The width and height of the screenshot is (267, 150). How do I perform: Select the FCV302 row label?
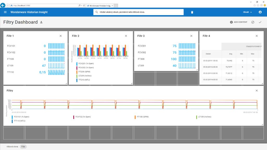[x=142, y=52]
